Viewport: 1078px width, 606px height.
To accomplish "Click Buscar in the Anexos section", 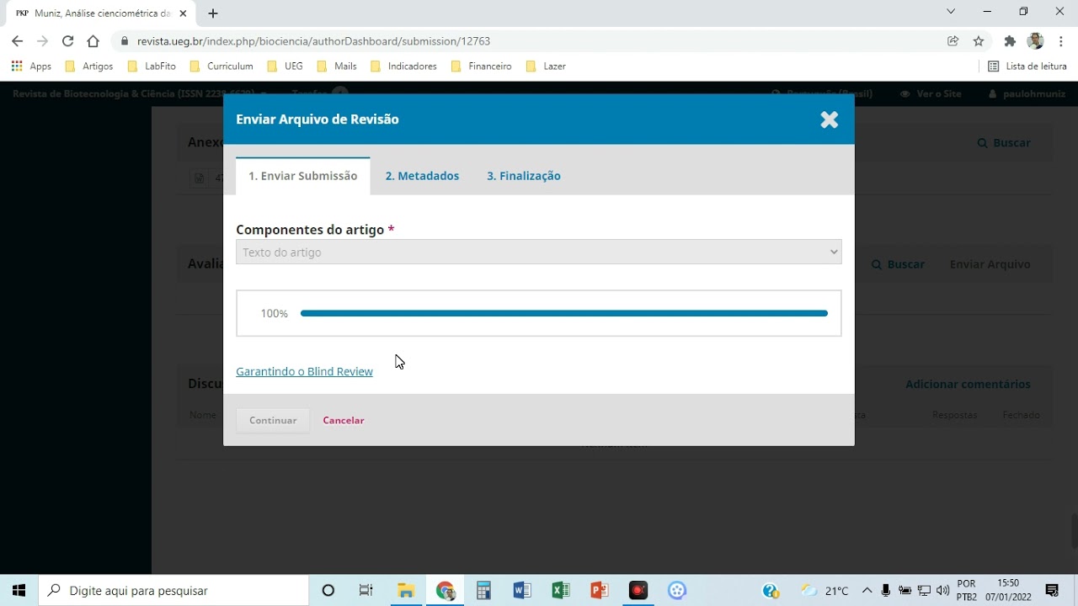I will pos(1004,143).
